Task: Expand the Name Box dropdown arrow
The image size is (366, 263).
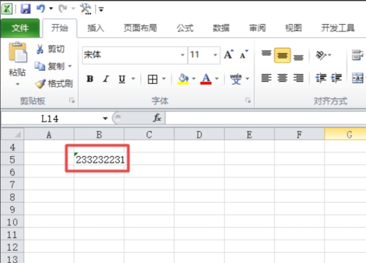Action: (x=106, y=119)
